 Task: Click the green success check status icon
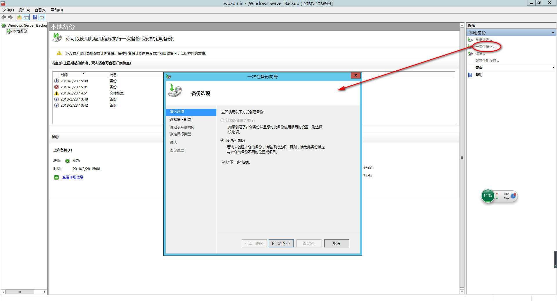pos(68,161)
